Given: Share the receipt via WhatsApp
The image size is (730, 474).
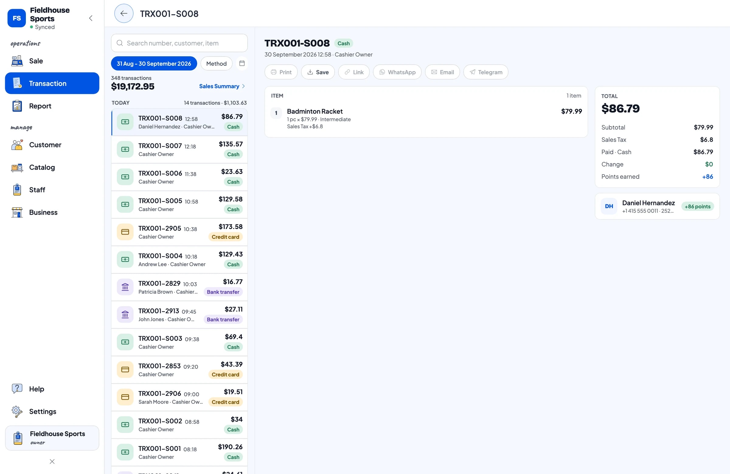Looking at the screenshot, I should (397, 72).
